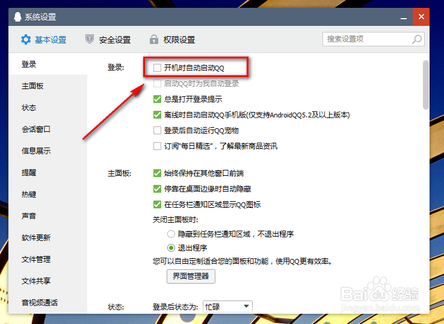This screenshot has height=324, width=444.
Task: Select 会话窗口 in the sidebar
Action: click(48, 129)
